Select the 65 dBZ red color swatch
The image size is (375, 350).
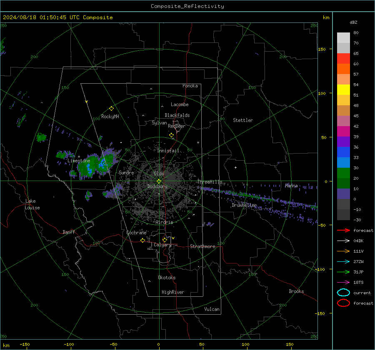[x=343, y=58]
